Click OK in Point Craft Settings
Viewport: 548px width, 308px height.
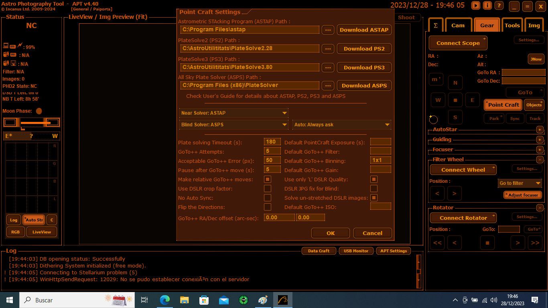[x=331, y=233]
